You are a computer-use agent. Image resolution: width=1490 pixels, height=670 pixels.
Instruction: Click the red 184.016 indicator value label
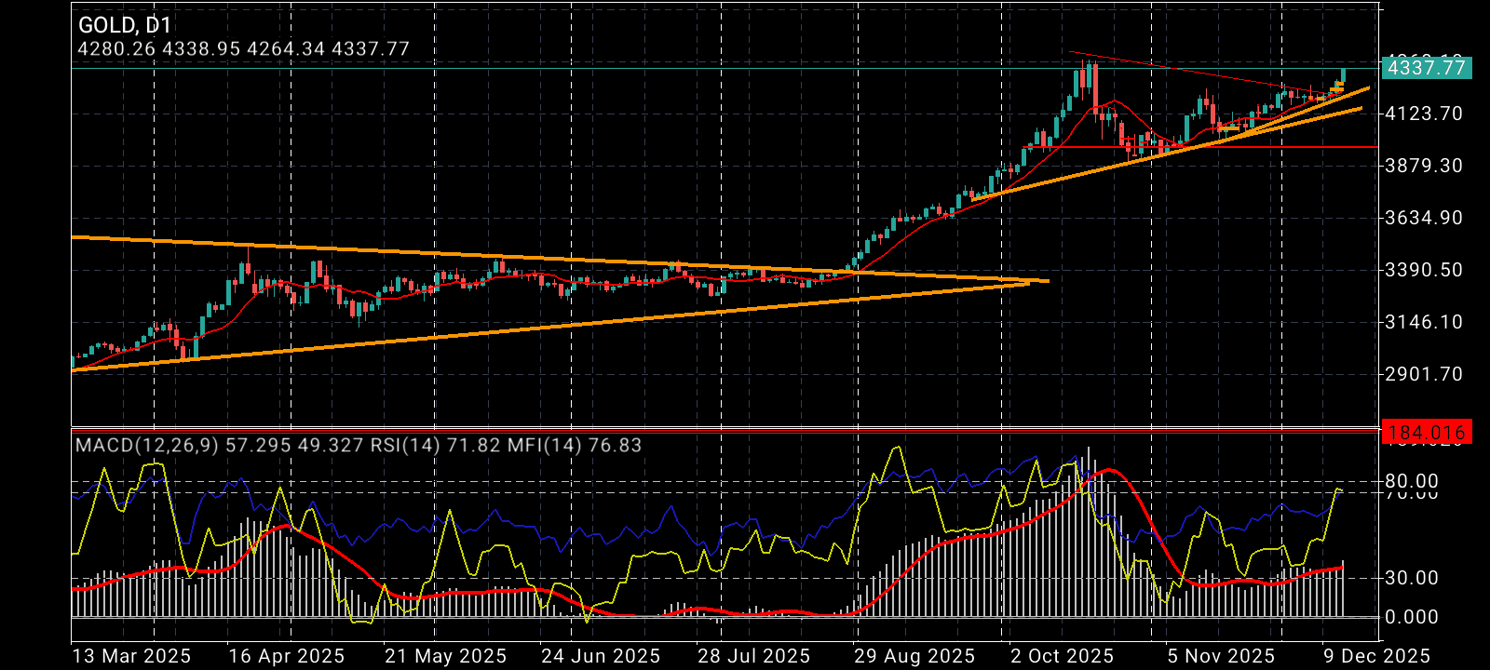pos(1426,432)
